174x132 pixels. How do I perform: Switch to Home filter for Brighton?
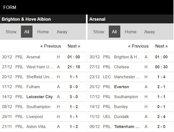[43, 32]
